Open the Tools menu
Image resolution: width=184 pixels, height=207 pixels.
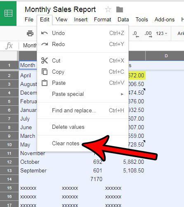(x=142, y=19)
